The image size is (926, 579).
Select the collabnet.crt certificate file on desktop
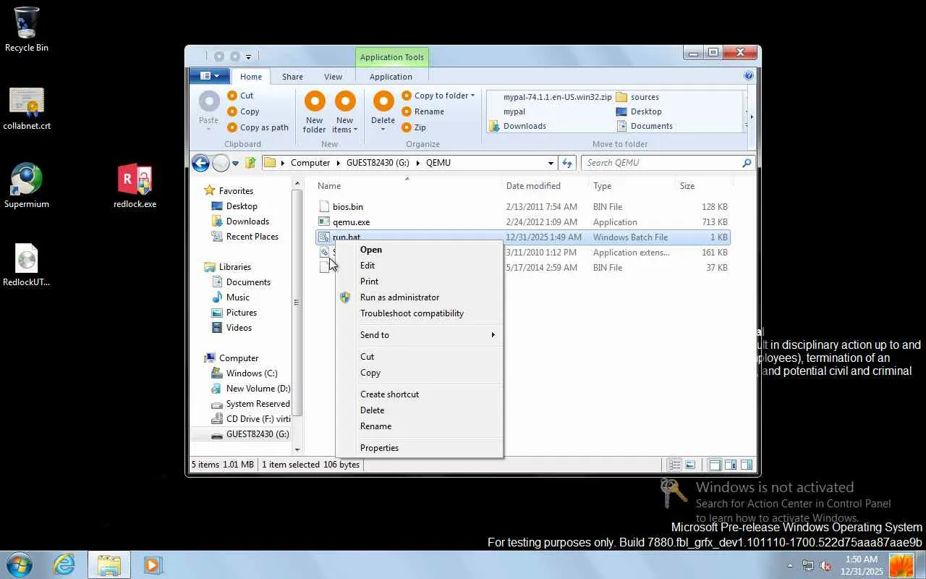tap(27, 109)
